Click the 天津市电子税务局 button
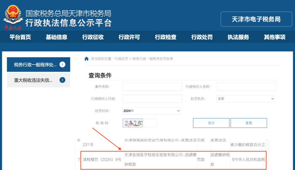Viewport: 295px width, 170px height. point(256,19)
